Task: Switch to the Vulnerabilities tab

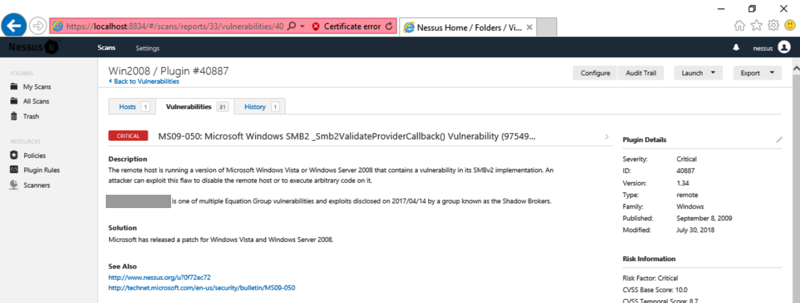Action: 195,106
